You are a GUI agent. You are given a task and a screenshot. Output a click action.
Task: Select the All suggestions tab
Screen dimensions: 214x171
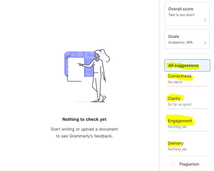(187, 65)
